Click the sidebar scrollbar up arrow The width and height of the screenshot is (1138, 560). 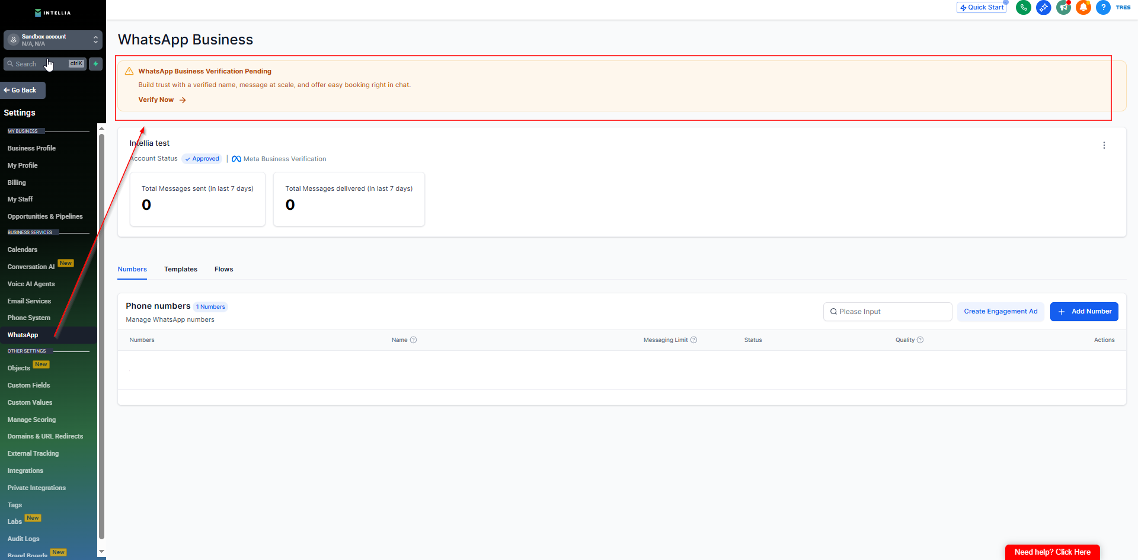101,128
